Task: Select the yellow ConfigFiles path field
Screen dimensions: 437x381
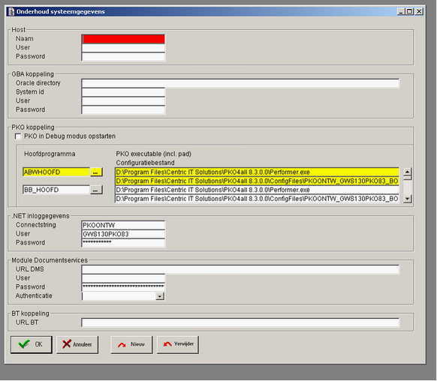Action: coord(257,181)
